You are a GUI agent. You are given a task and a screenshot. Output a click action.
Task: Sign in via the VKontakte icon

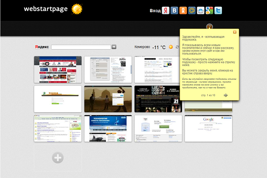pyautogui.click(x=174, y=11)
